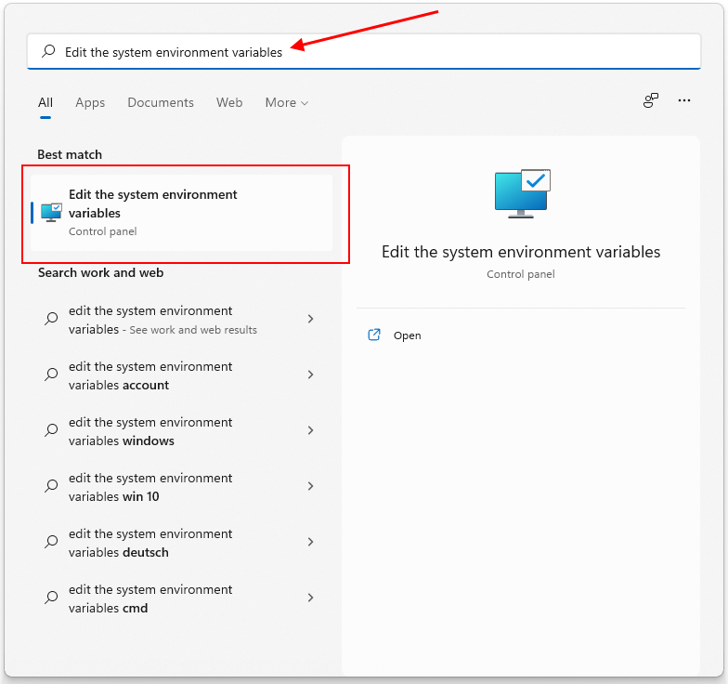Open the three-dot more options menu
This screenshot has width=728, height=684.
684,100
